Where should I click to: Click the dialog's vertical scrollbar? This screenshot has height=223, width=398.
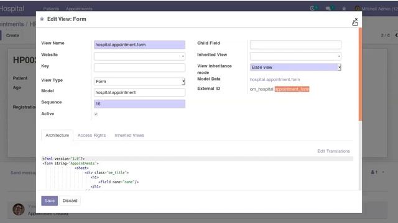[x=360, y=74]
